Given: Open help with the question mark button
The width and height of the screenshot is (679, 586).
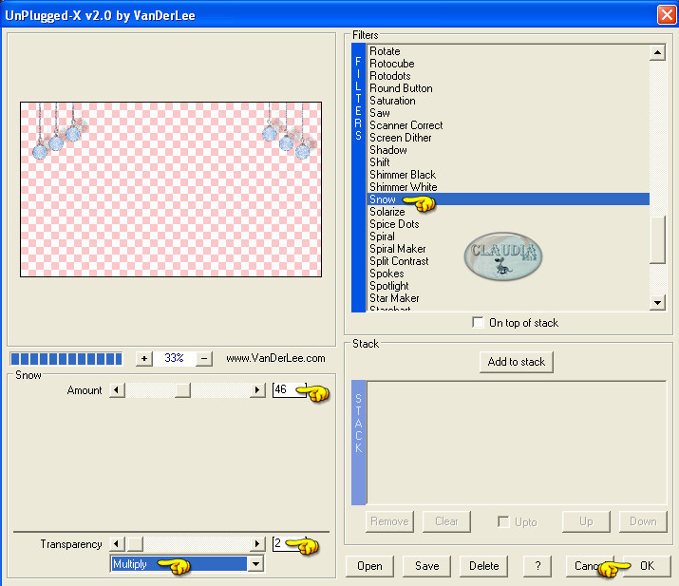Looking at the screenshot, I should pyautogui.click(x=538, y=566).
